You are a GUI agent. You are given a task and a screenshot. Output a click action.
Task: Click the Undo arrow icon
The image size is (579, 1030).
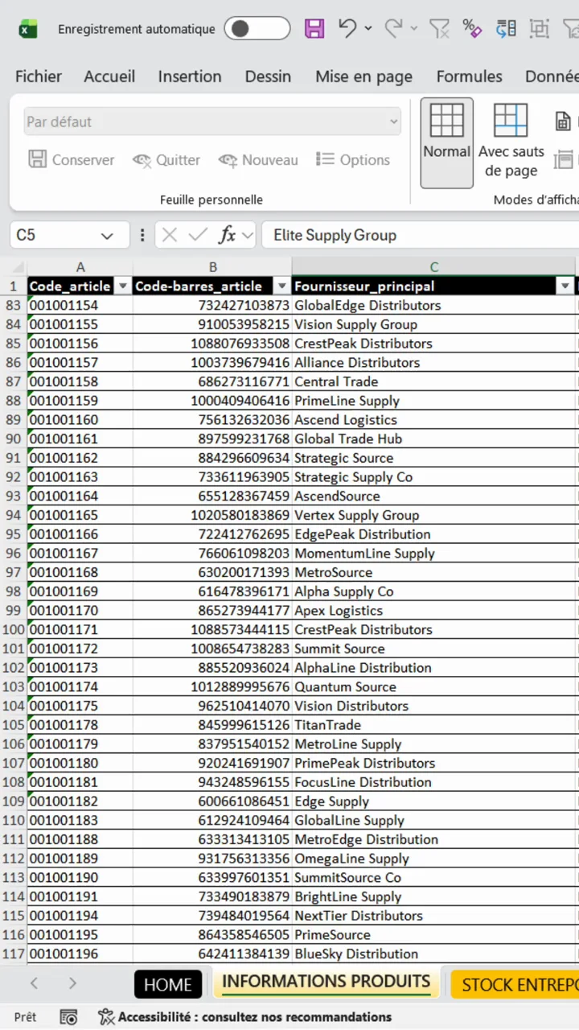coord(347,28)
